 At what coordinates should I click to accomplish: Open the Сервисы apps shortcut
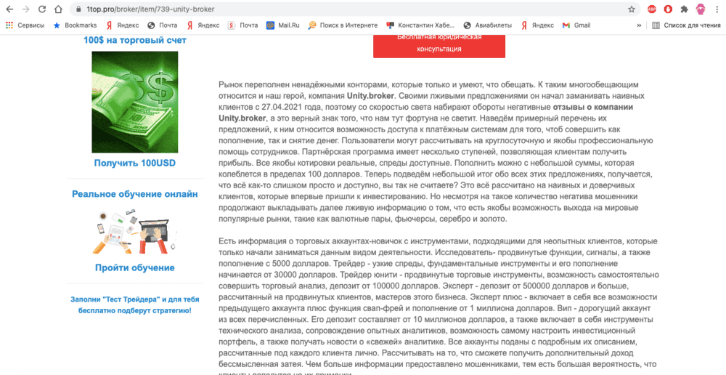[x=25, y=25]
